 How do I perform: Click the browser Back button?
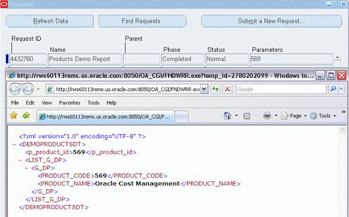pos(15,89)
